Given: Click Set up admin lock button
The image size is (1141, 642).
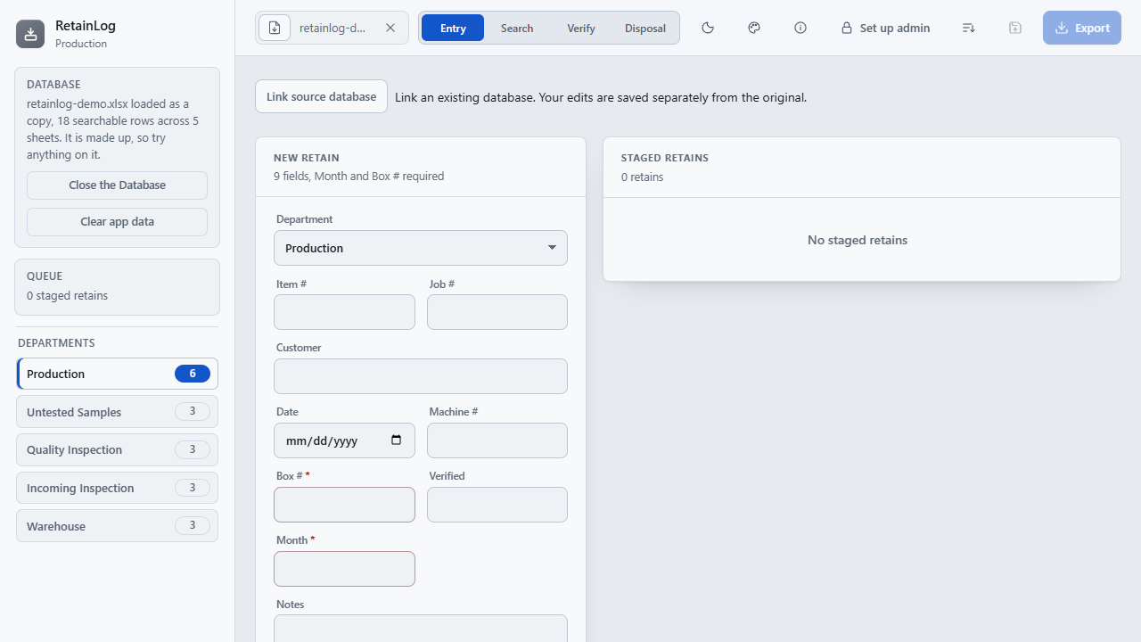Looking at the screenshot, I should click(885, 28).
